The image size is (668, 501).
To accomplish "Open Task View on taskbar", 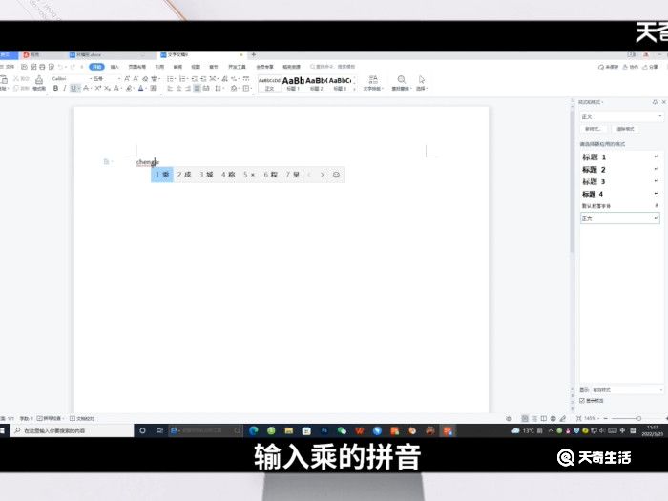I will click(159, 430).
